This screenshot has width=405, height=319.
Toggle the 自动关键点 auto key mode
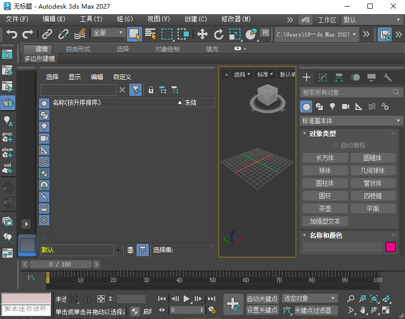point(262,299)
